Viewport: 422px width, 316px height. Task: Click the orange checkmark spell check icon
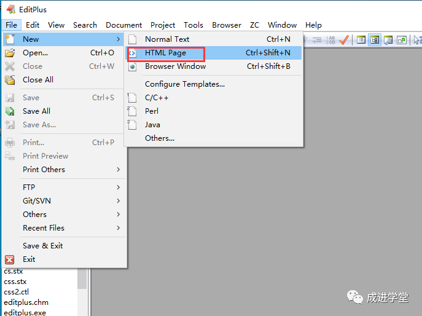pyautogui.click(x=344, y=40)
